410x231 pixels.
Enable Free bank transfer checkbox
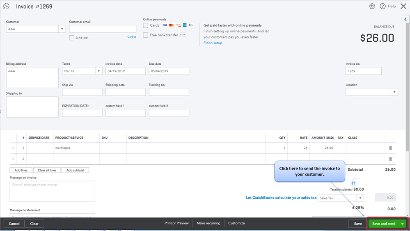145,35
